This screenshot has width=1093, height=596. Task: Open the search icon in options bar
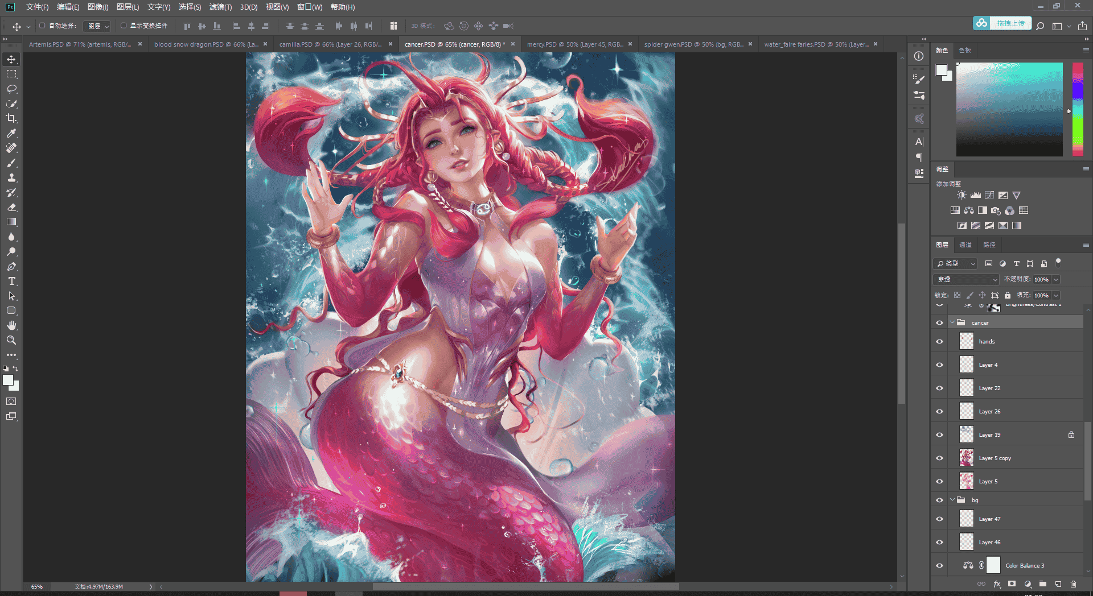(1040, 26)
